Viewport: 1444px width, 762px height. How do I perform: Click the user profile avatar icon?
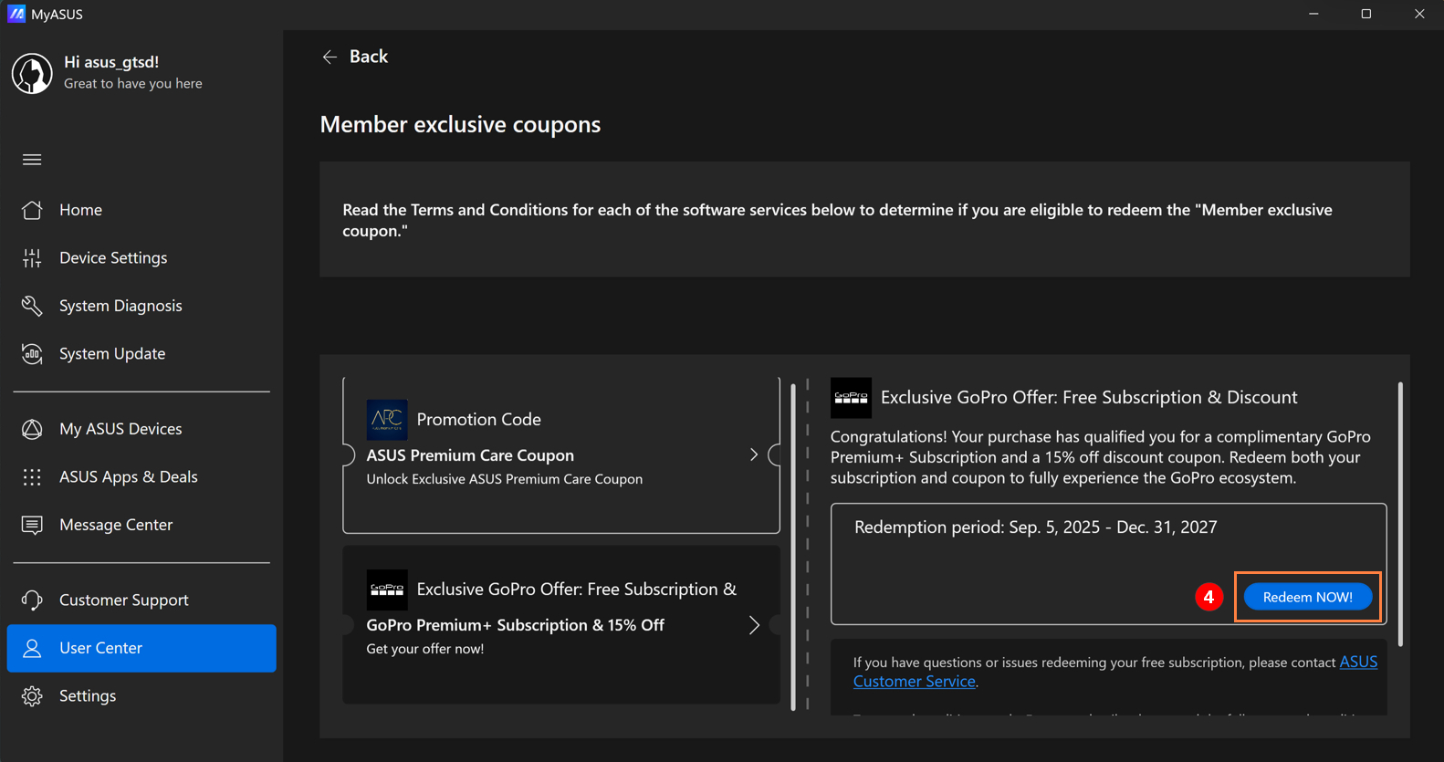[32, 73]
